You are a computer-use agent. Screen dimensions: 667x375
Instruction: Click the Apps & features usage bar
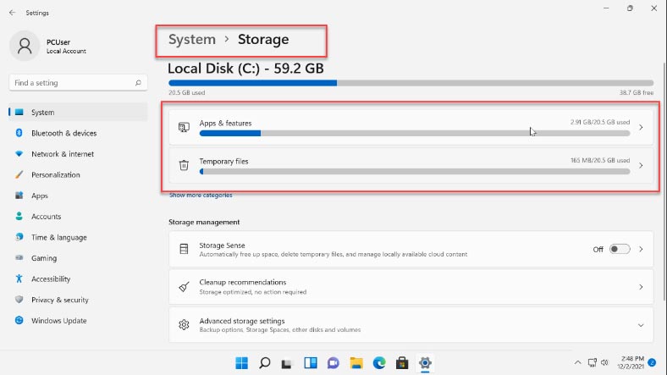pyautogui.click(x=415, y=134)
